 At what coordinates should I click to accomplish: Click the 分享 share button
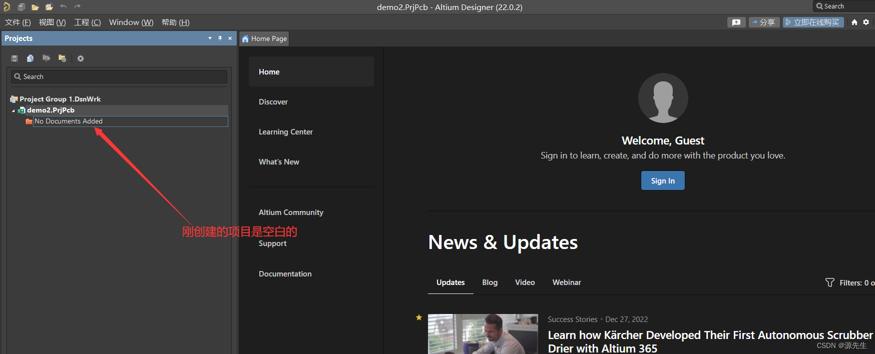click(764, 22)
